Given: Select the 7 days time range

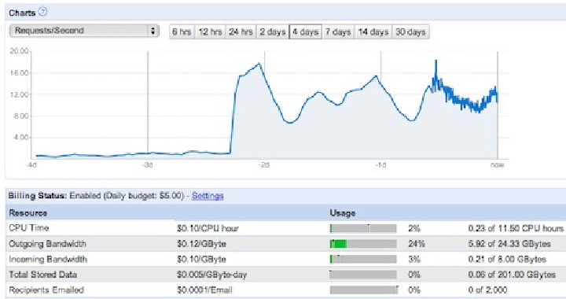Looking at the screenshot, I should pos(338,31).
